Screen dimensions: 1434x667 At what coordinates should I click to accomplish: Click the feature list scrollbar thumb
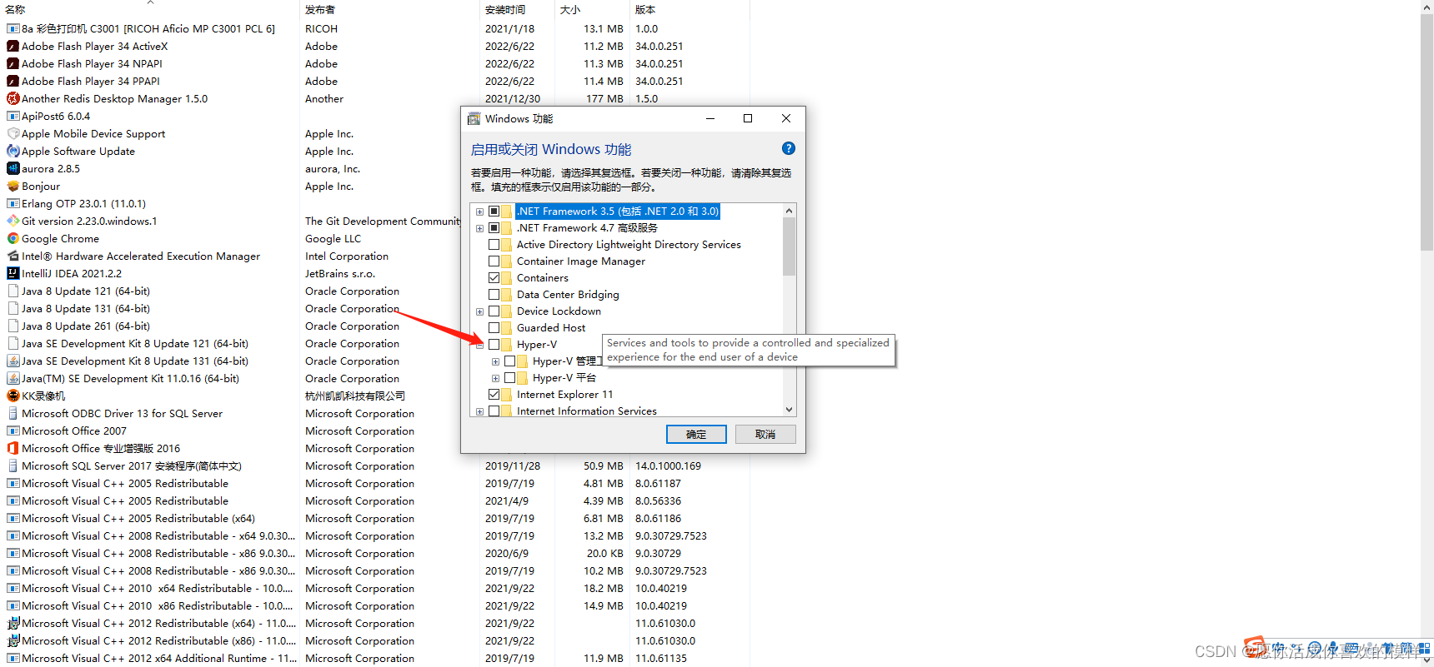click(x=789, y=246)
